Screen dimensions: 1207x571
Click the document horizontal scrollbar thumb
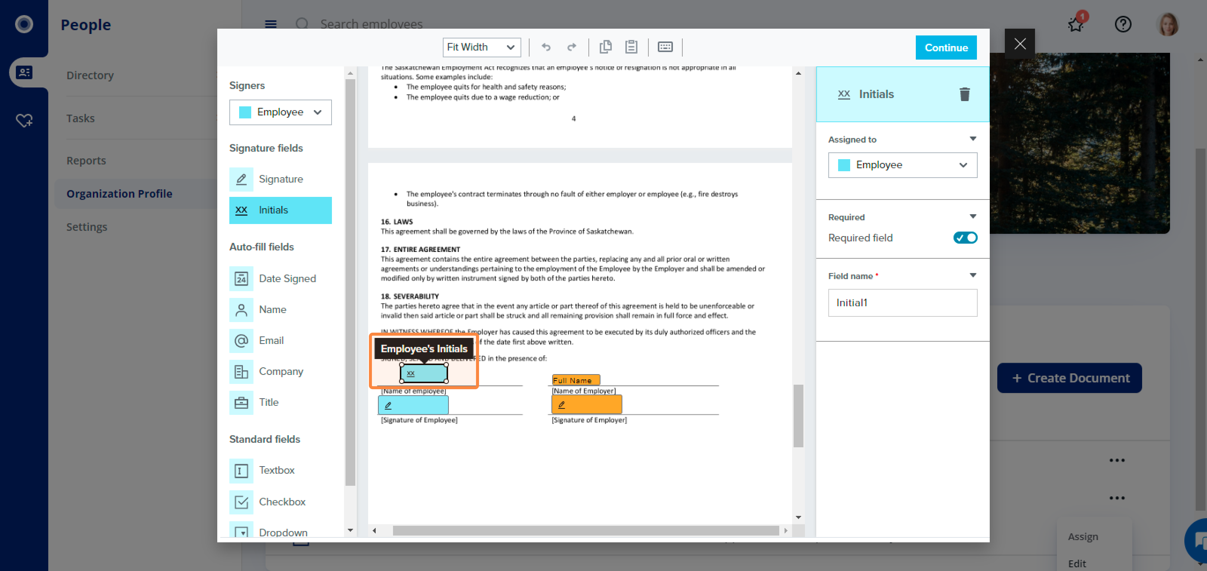(x=586, y=530)
